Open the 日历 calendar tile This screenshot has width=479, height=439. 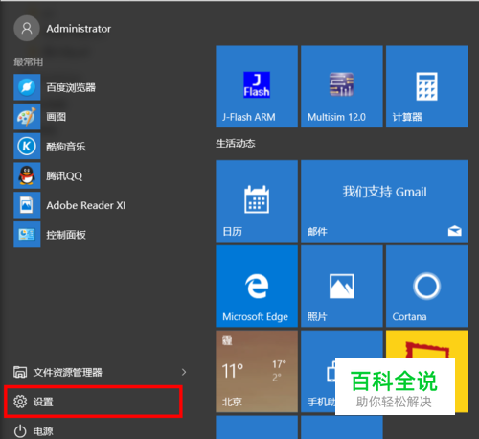point(257,201)
